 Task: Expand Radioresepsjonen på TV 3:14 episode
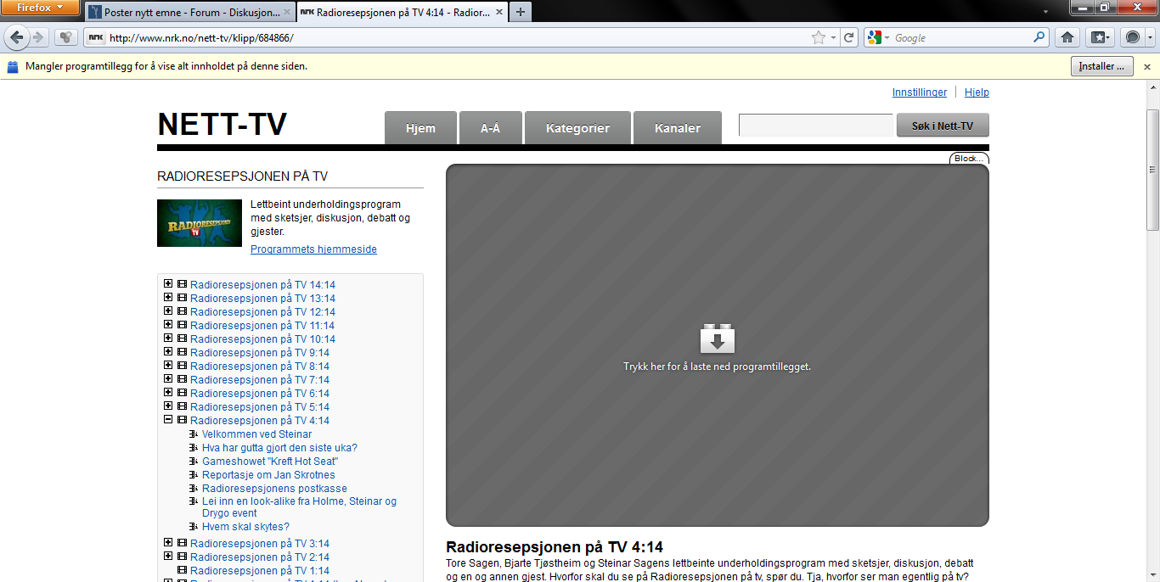(x=168, y=543)
